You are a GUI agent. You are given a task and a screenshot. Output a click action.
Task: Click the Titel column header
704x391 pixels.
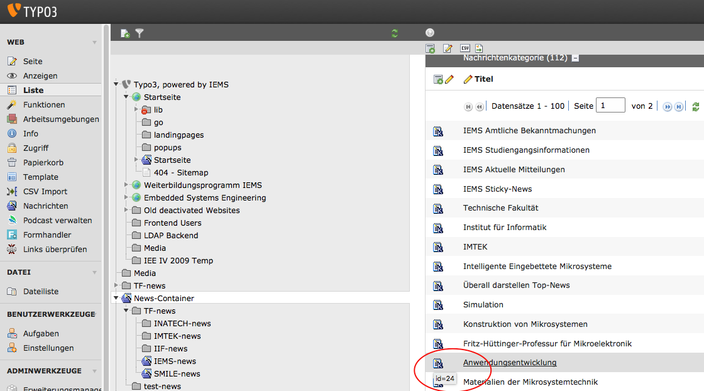483,79
